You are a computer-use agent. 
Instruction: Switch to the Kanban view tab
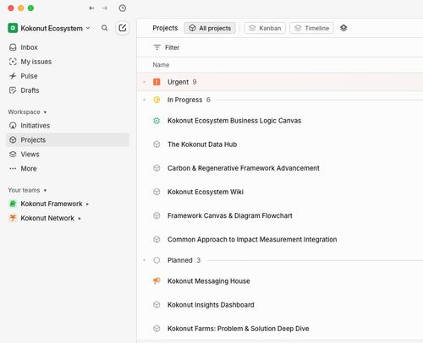(x=265, y=28)
